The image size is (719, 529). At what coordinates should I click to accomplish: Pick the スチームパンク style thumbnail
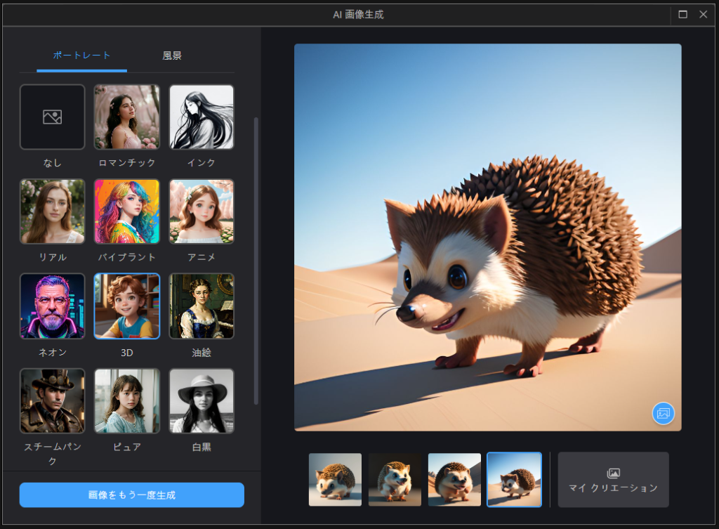[x=52, y=401]
